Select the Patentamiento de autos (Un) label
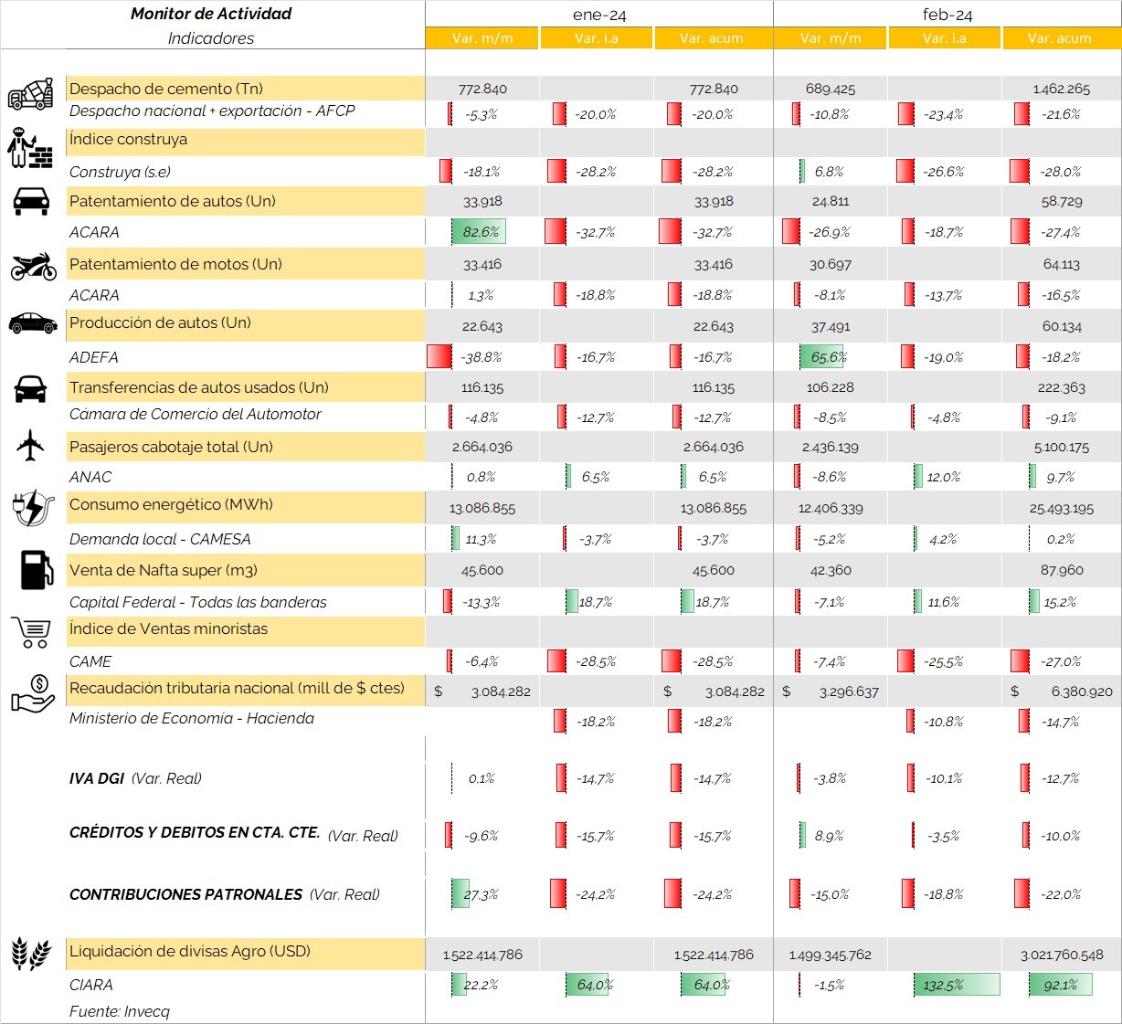This screenshot has height=1024, width=1122. pyautogui.click(x=173, y=201)
